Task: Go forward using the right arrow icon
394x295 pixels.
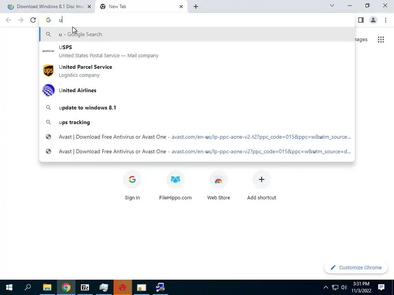Action: tap(21, 20)
